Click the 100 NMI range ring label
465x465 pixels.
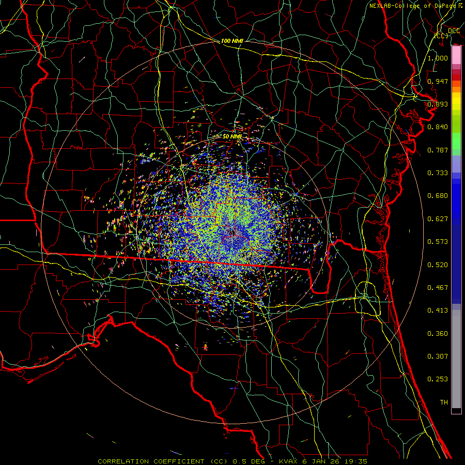click(x=232, y=41)
